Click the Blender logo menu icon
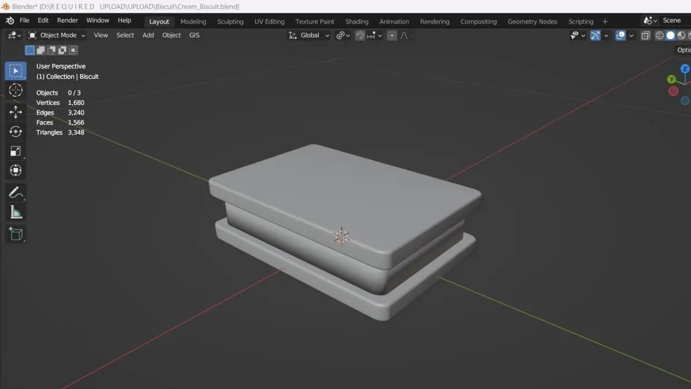 (x=10, y=21)
